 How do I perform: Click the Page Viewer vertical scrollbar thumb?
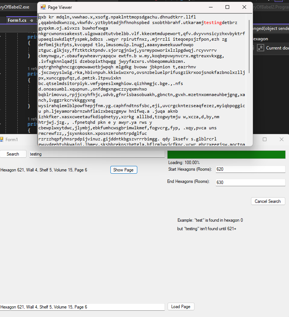[249, 47]
